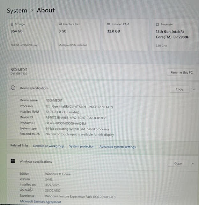
Task: Copy the Windows specifications details
Action: tap(178, 163)
